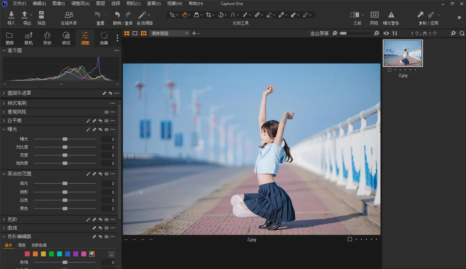Select the 2.jpg thumbnail in the browser
466x269 pixels.
click(x=403, y=53)
